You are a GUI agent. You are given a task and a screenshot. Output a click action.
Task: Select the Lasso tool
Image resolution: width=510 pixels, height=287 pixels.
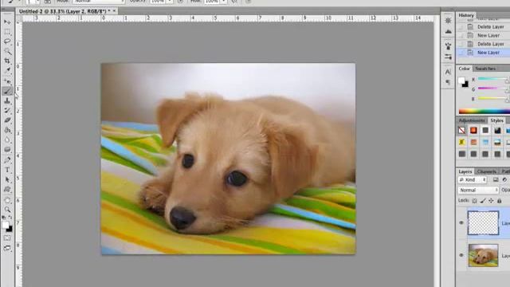pyautogui.click(x=7, y=41)
